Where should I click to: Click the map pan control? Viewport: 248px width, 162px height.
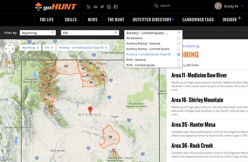9,49
